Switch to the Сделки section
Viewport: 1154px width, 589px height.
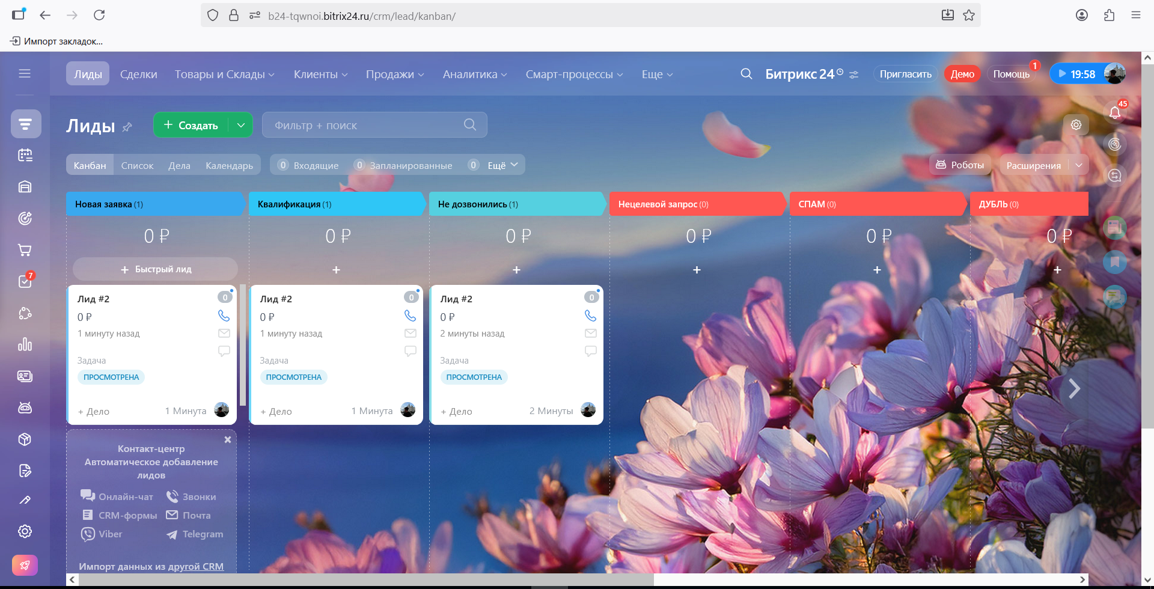coord(138,74)
